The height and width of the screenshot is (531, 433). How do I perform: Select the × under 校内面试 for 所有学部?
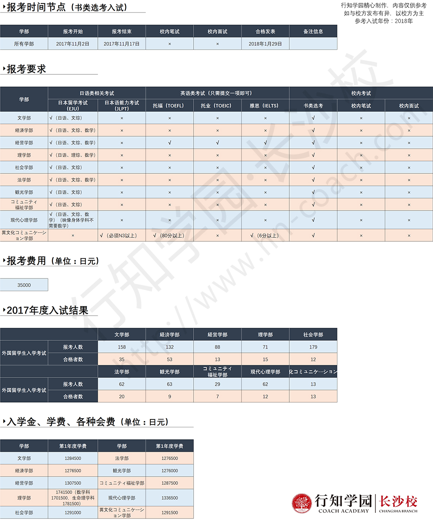click(x=217, y=44)
